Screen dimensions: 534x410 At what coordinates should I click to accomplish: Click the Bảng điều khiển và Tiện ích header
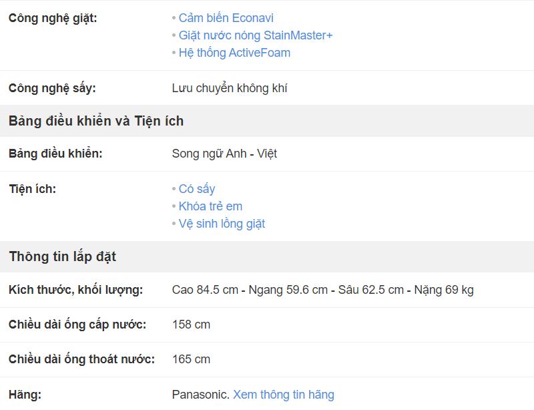point(96,121)
